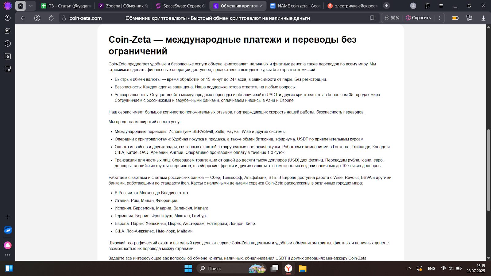Open the Yandex home button
The width and height of the screenshot is (491, 276).
pos(37,18)
